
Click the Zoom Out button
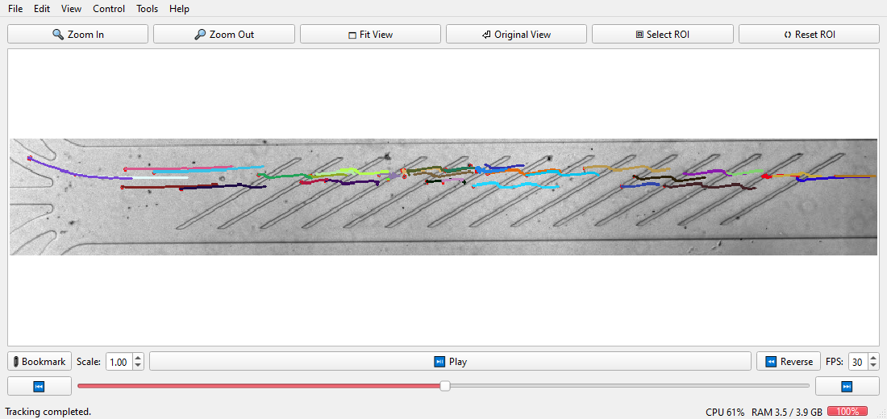(x=224, y=34)
